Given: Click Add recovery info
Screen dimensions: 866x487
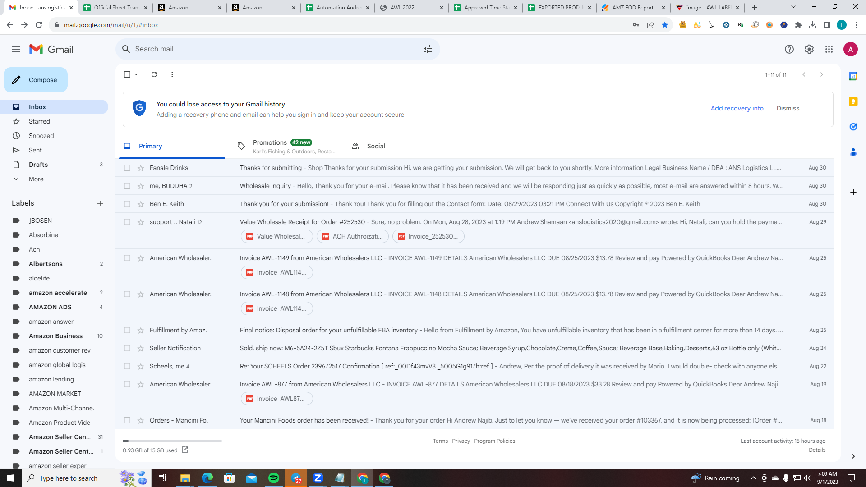Looking at the screenshot, I should pos(737,108).
